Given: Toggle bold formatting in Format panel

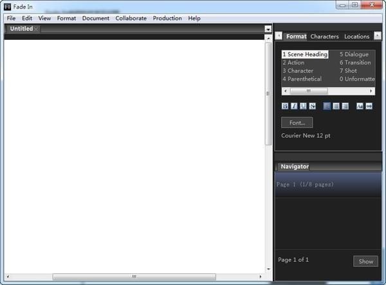Looking at the screenshot, I should 285,106.
